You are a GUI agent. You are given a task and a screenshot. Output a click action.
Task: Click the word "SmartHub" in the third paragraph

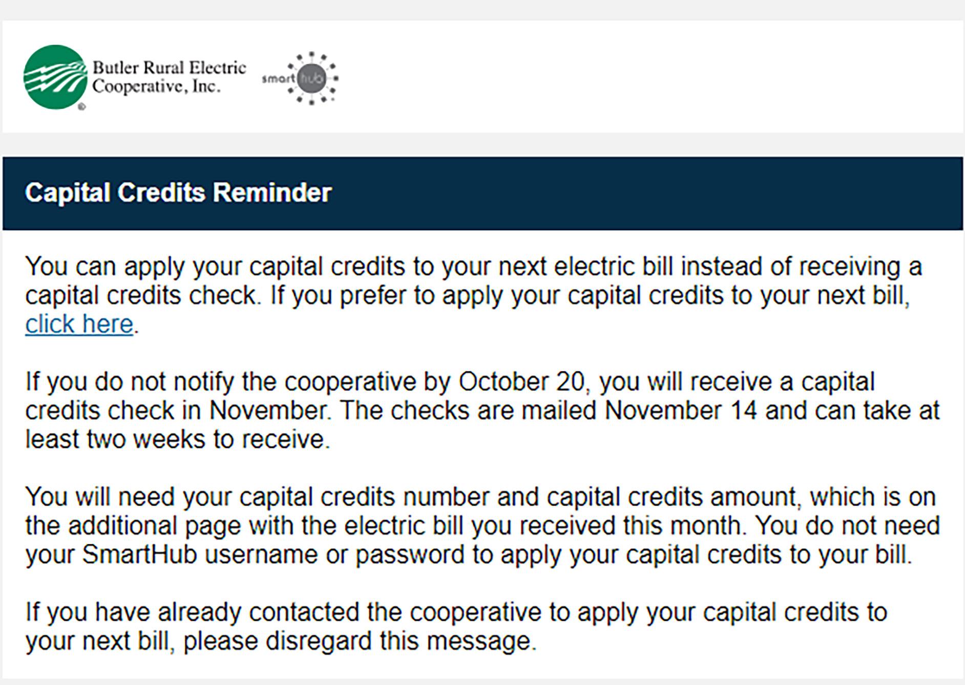[140, 554]
